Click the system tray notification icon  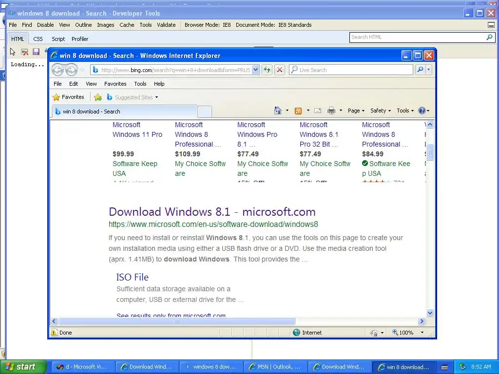tap(463, 367)
